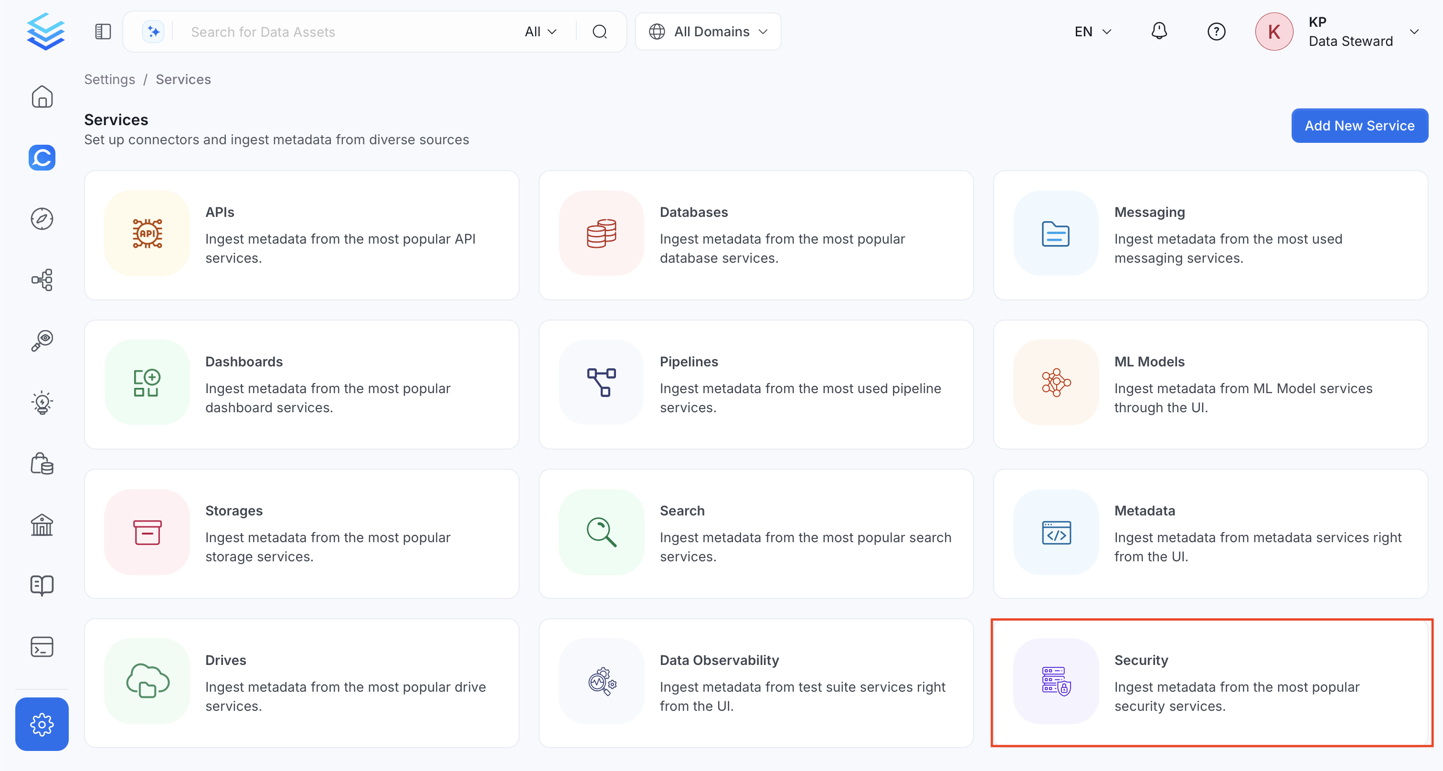The width and height of the screenshot is (1443, 771).
Task: Open the Home icon in sidebar
Action: pyautogui.click(x=42, y=96)
